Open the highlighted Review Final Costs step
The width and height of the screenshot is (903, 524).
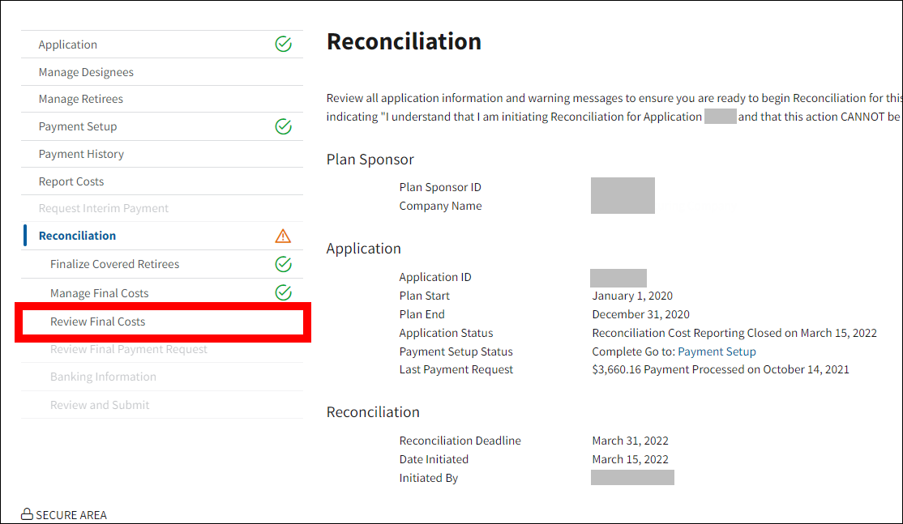click(x=98, y=322)
